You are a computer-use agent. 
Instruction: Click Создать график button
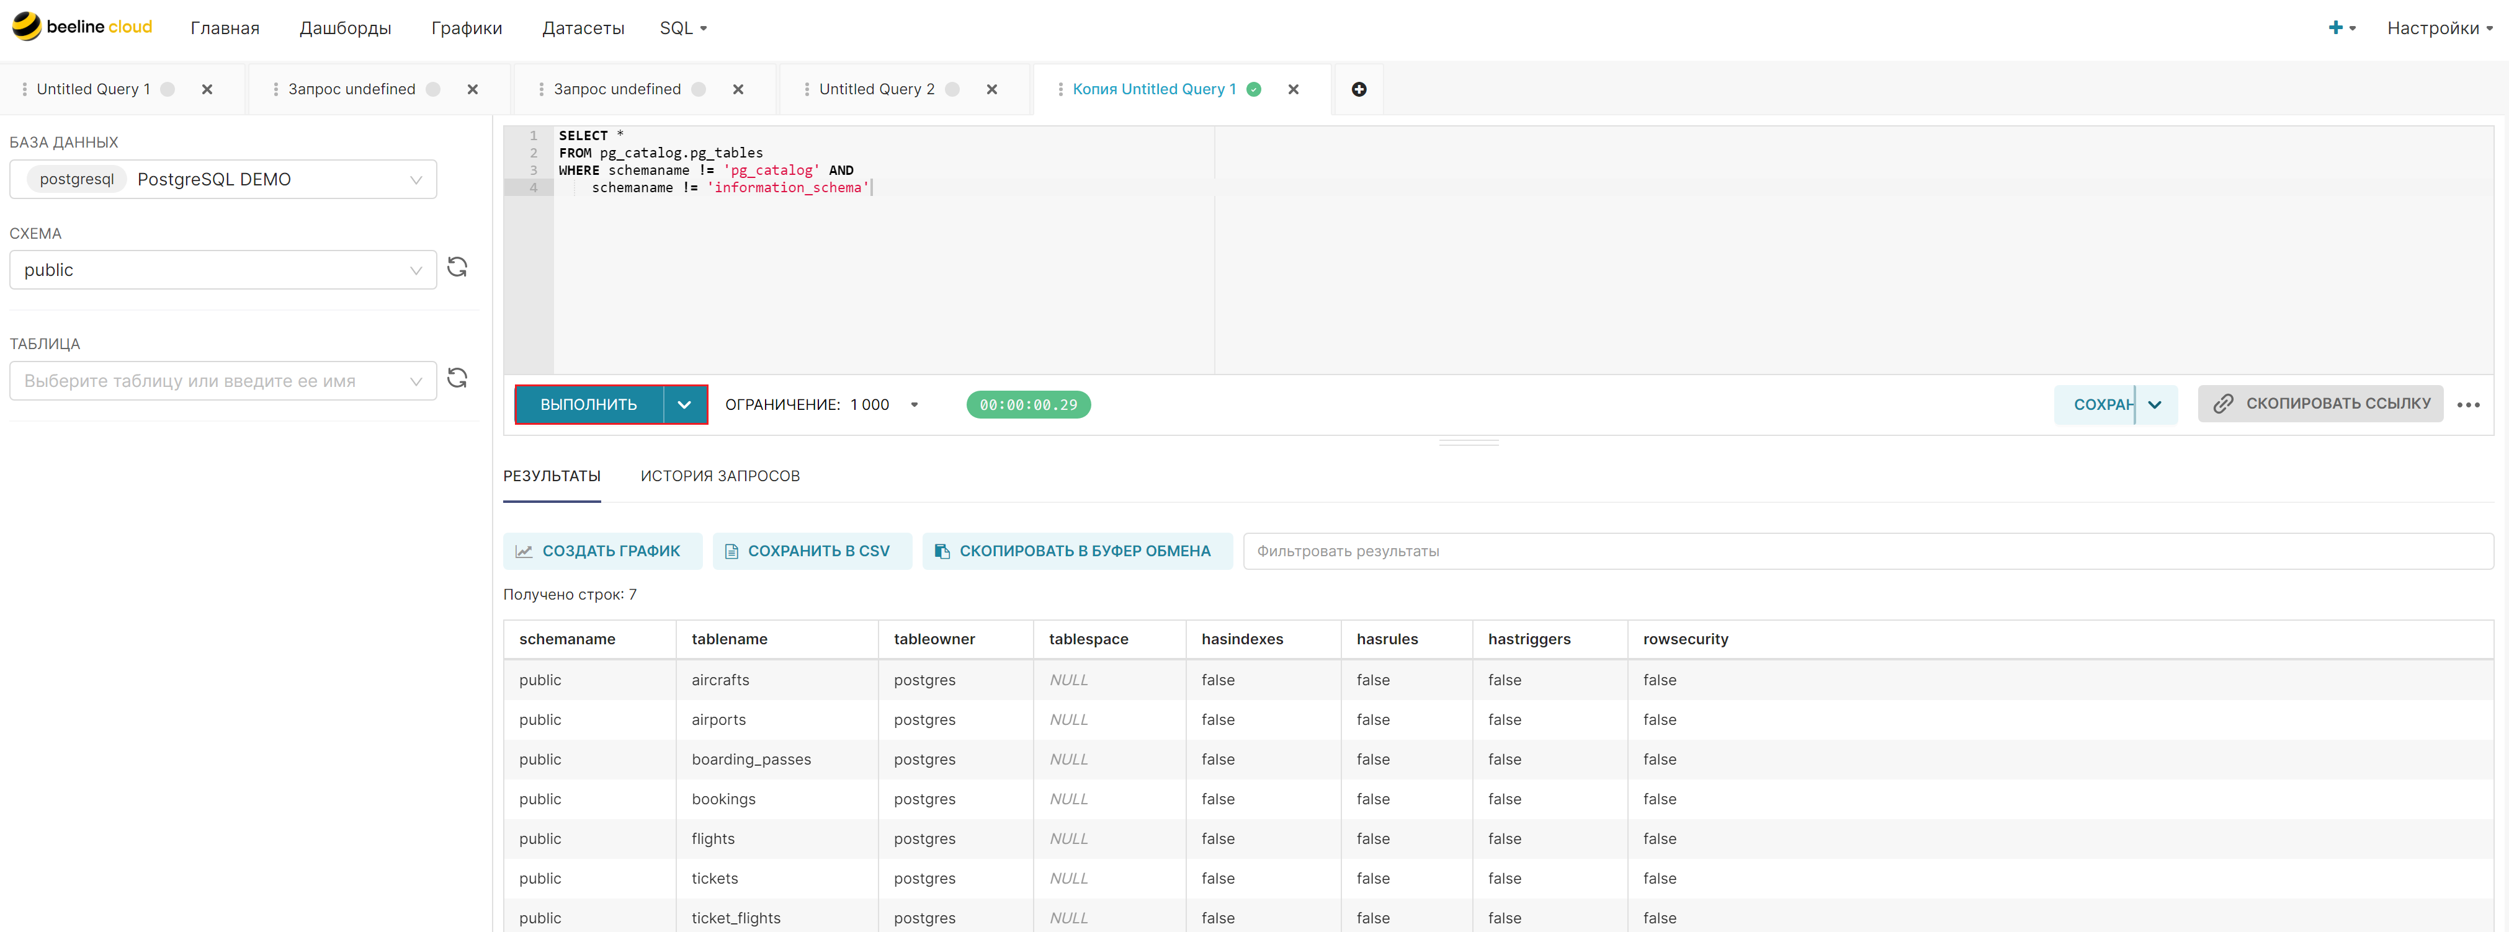click(x=603, y=551)
